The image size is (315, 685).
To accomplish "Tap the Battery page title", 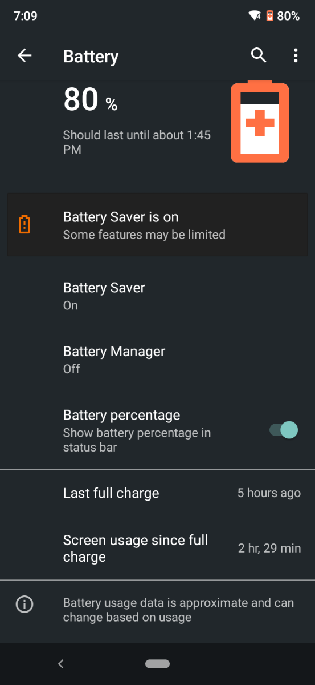I will click(x=91, y=57).
